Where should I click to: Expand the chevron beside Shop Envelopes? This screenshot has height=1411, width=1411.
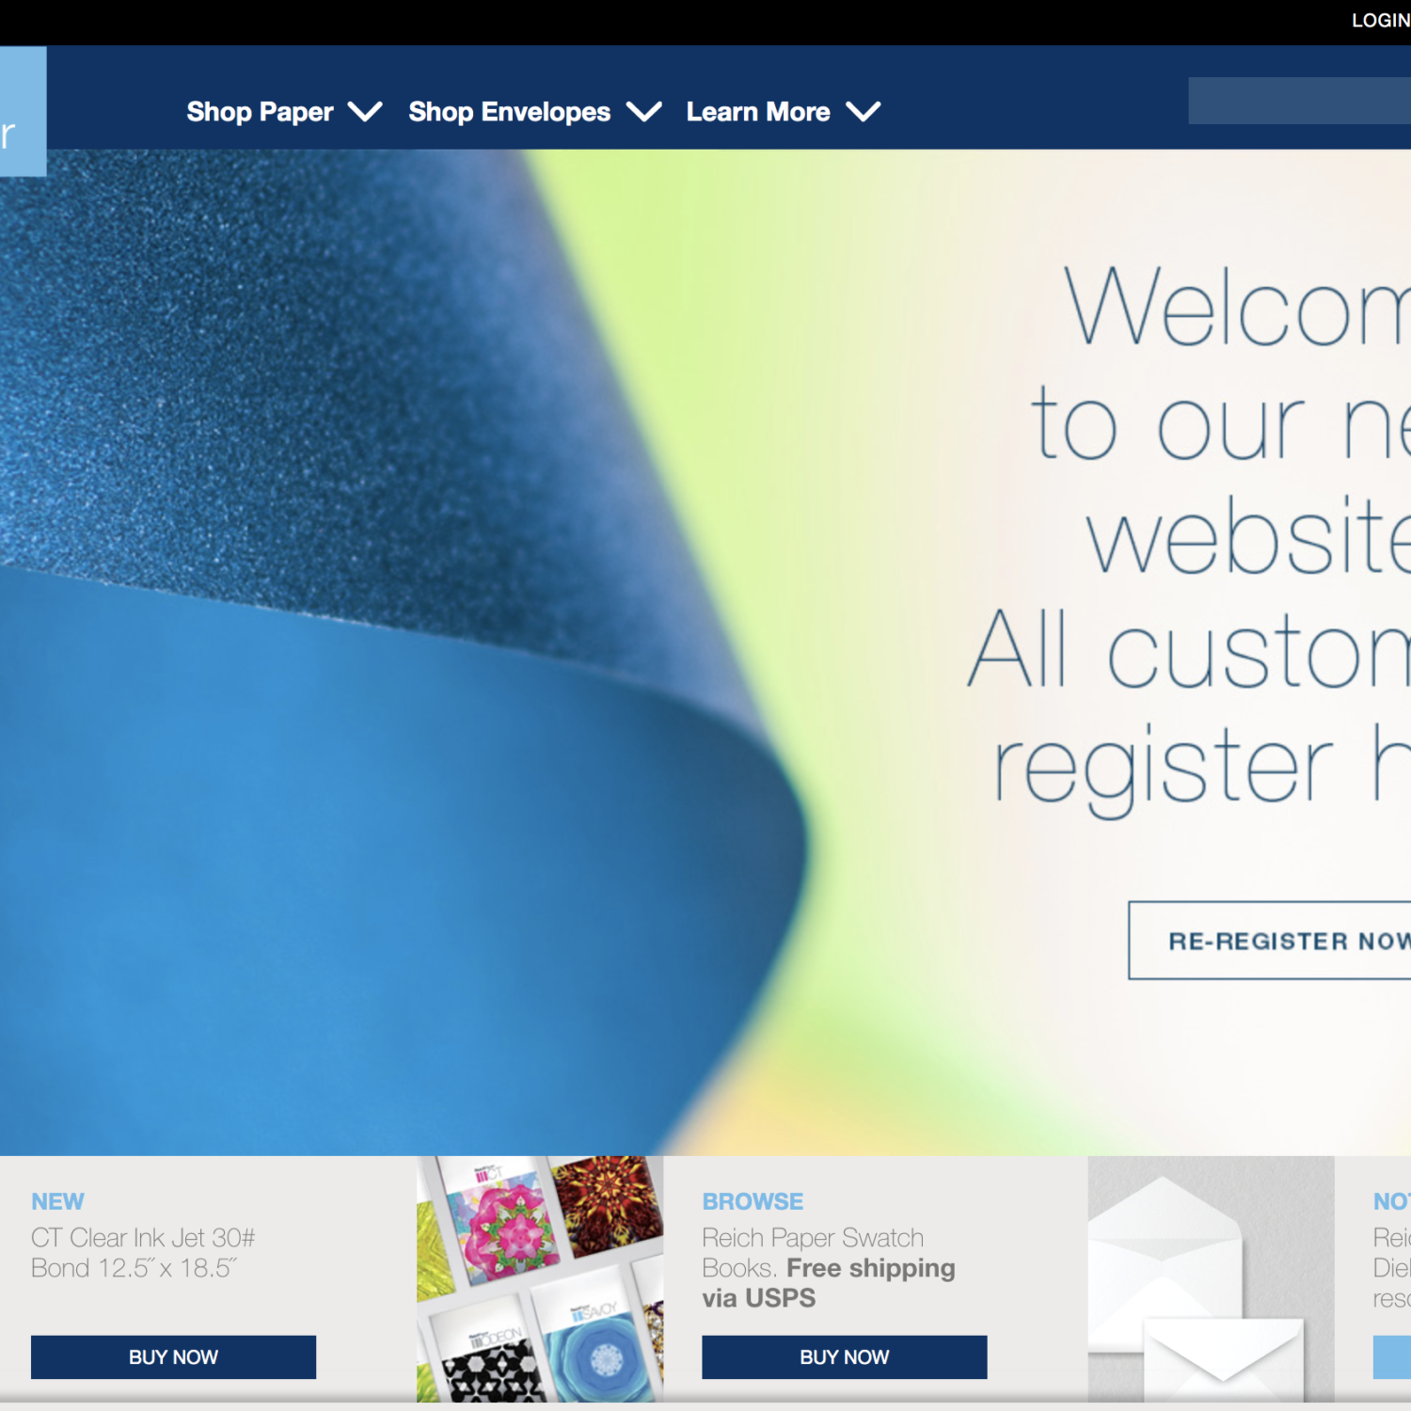pos(644,112)
